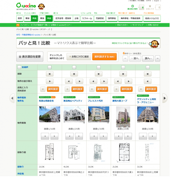Move 馬事公苑前住宅 column right

(x=50, y=82)
